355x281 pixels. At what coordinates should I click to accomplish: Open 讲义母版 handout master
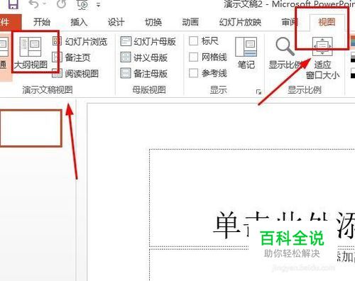click(144, 57)
